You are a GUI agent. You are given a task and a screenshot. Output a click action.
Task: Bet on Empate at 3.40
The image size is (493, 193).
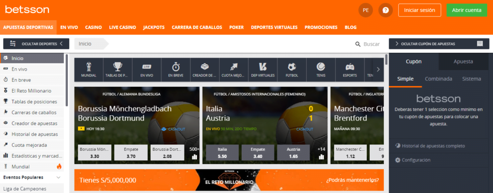tap(258, 153)
